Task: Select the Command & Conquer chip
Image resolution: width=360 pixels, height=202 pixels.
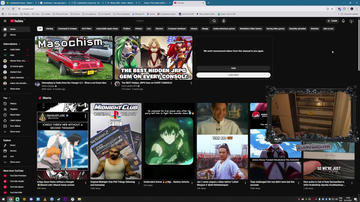Action: pos(67,29)
